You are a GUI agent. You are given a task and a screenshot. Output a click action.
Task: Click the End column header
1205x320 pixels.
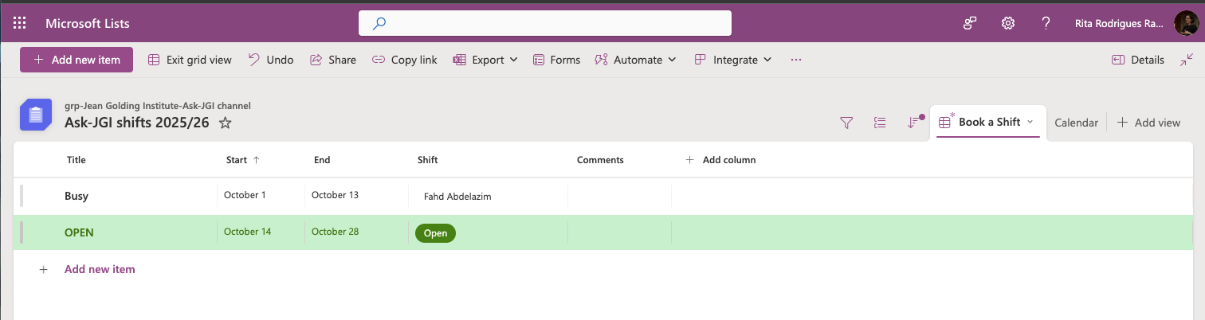[x=322, y=160]
